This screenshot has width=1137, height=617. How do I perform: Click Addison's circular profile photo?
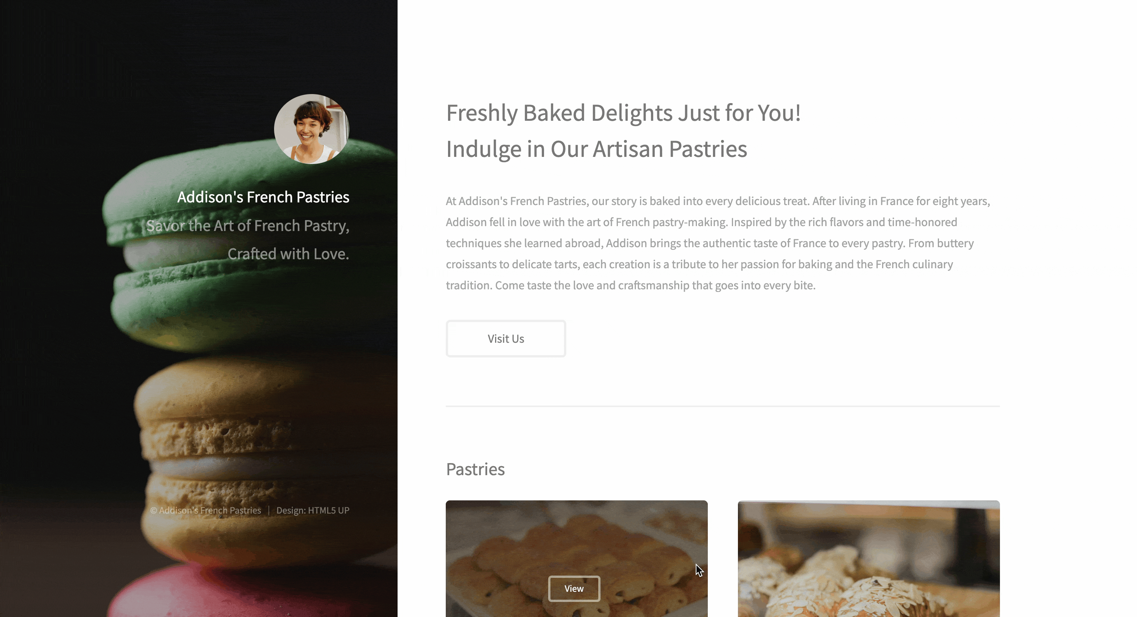311,130
